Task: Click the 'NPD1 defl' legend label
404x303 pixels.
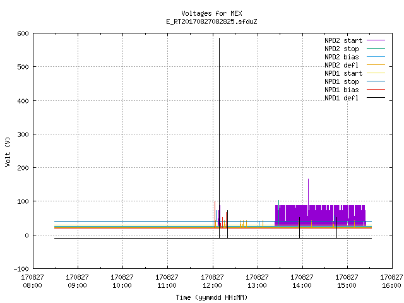Action: point(342,98)
